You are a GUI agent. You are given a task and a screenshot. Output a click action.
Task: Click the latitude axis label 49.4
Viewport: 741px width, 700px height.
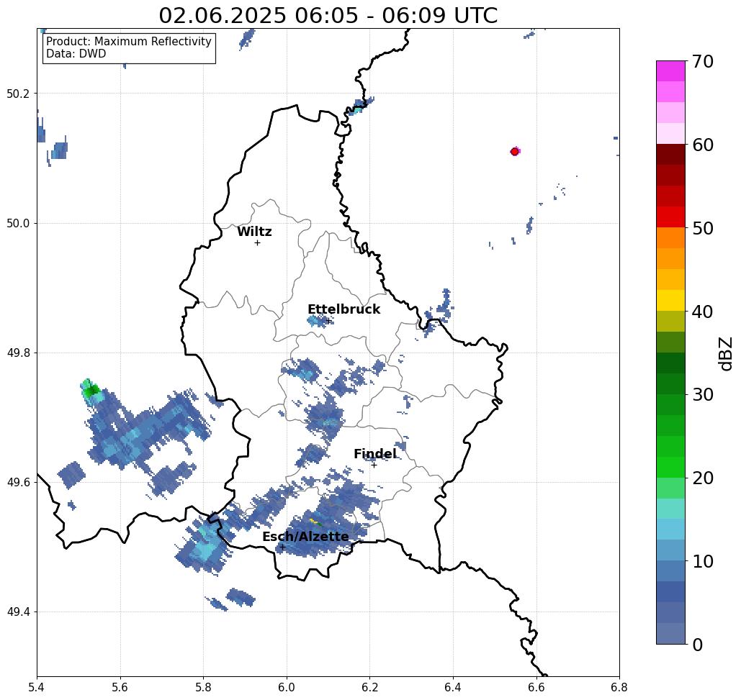click(x=17, y=612)
